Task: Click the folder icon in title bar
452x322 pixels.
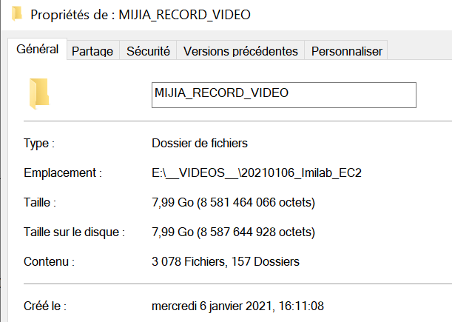Action: point(17,14)
